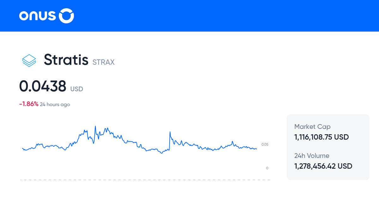Image resolution: width=379 pixels, height=199 pixels.
Task: Click the 0.05 axis label on chart
Action: pyautogui.click(x=265, y=144)
